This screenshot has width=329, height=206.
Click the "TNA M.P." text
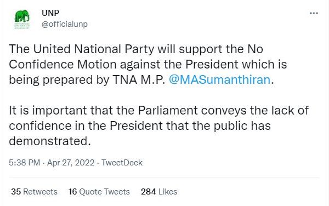139,80
